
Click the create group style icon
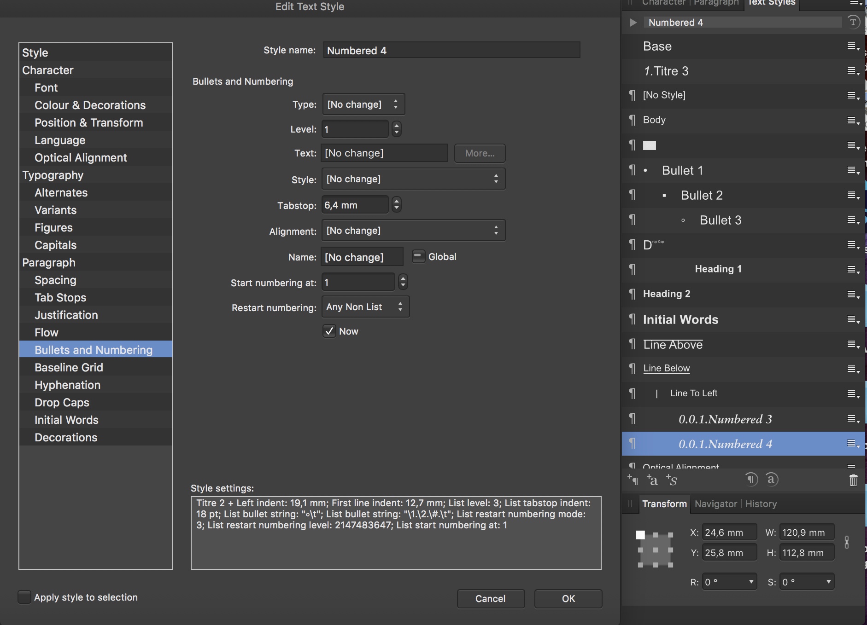[671, 480]
